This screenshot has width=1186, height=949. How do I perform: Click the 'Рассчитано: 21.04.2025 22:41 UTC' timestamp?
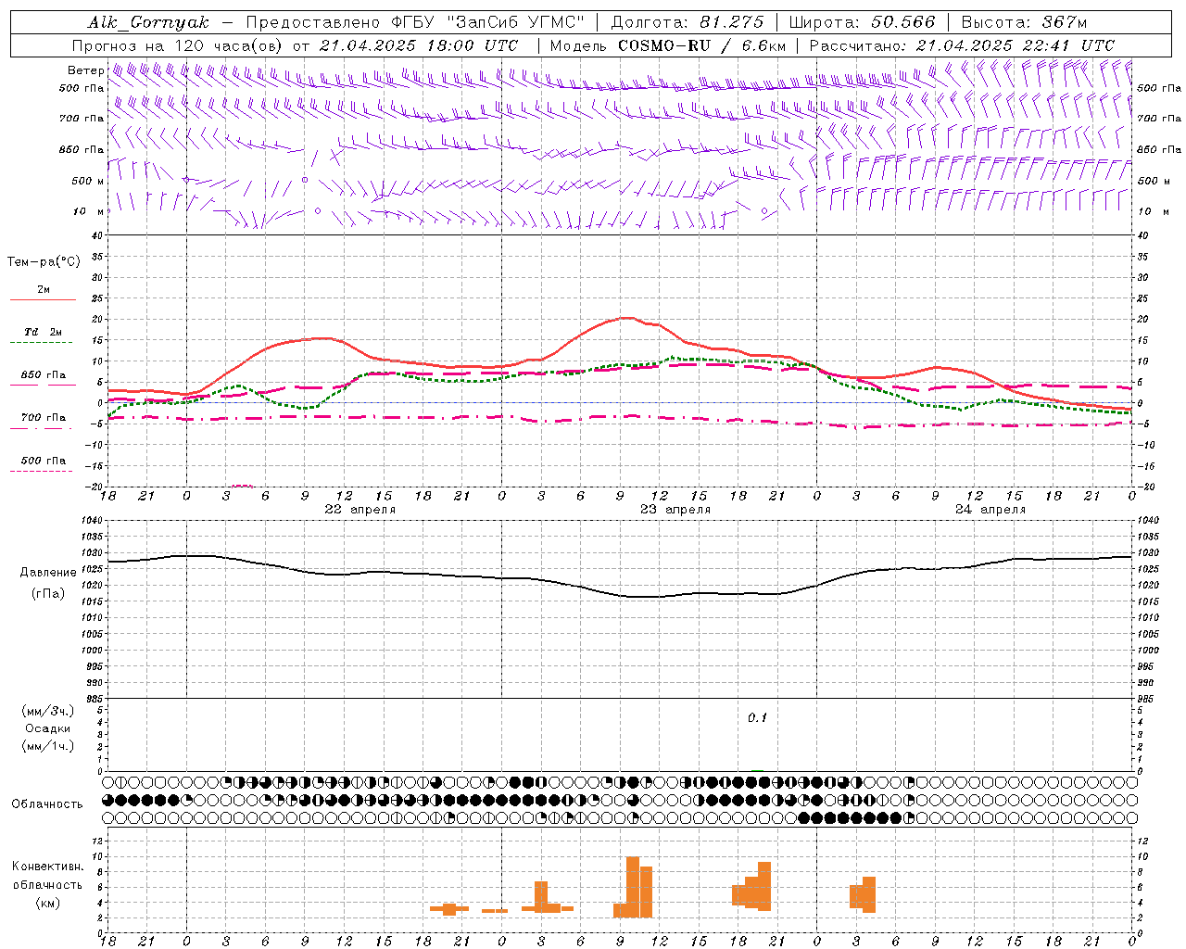(x=962, y=45)
